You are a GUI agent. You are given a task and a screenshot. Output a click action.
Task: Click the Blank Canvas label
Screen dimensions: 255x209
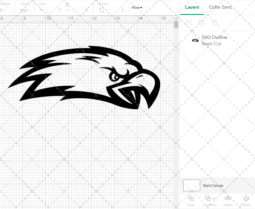213,185
